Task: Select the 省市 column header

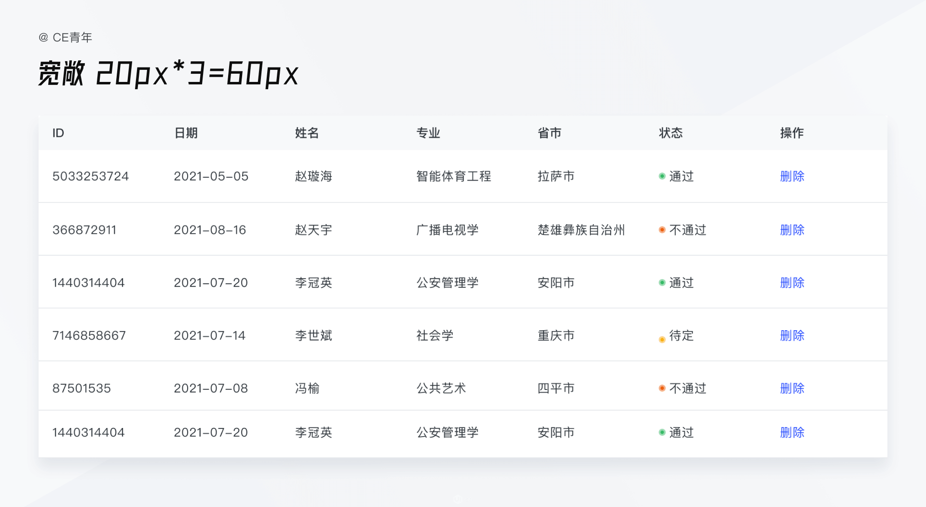Action: click(549, 133)
